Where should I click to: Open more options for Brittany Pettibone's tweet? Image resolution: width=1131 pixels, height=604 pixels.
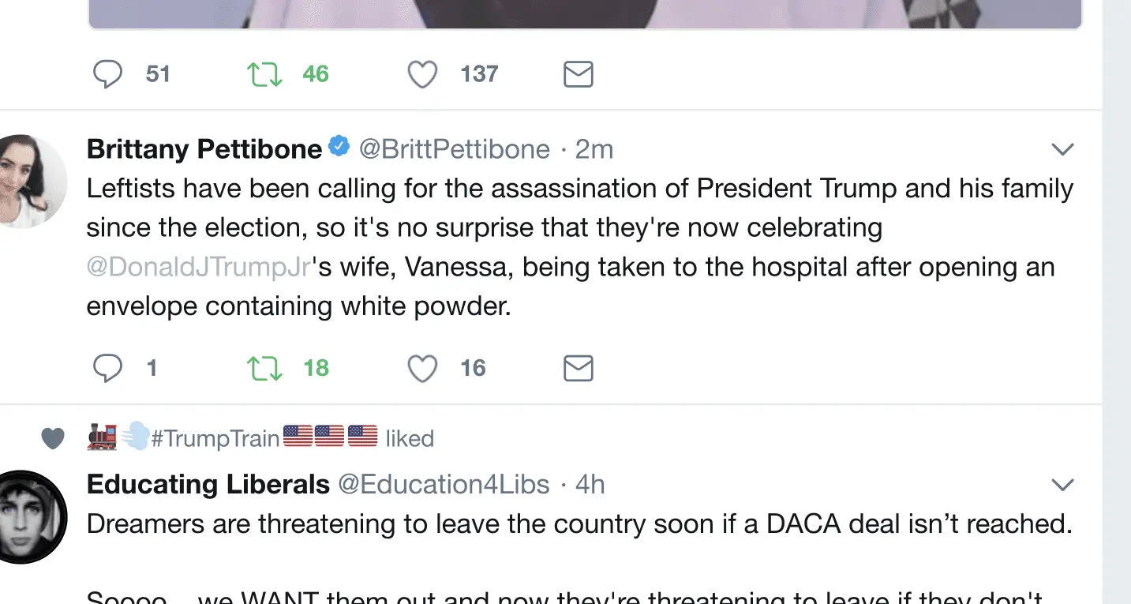pyautogui.click(x=1062, y=149)
